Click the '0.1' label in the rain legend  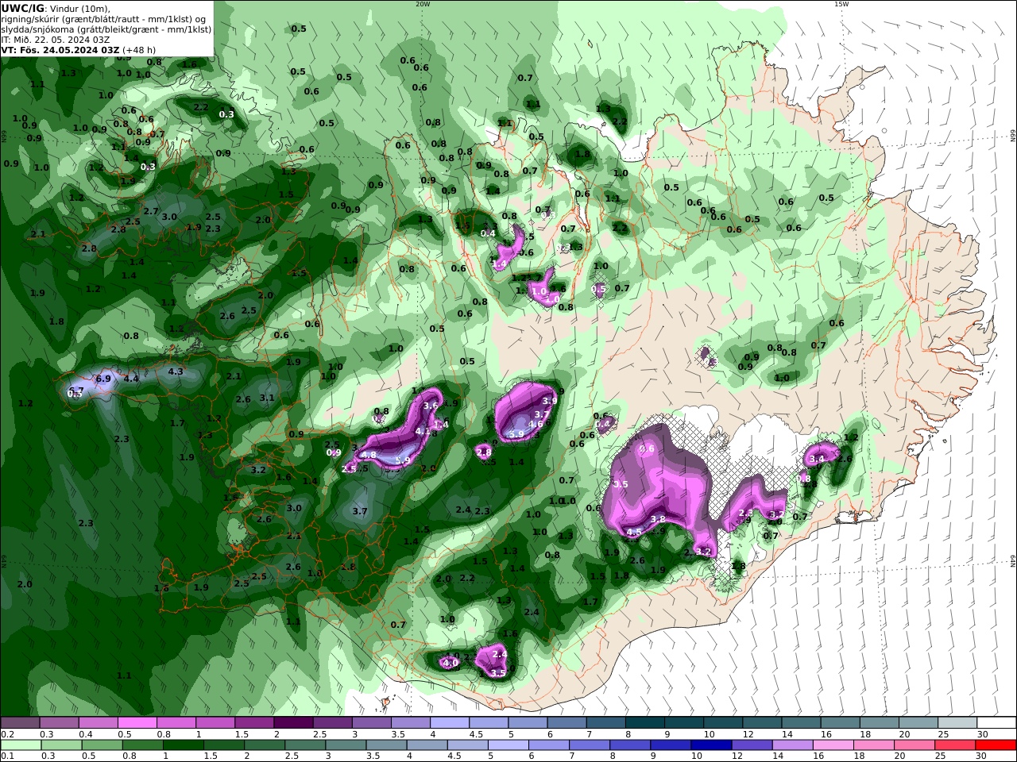(x=7, y=756)
